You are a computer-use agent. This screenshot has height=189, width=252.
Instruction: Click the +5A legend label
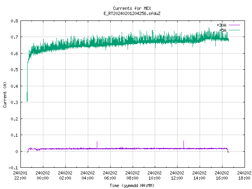[x=222, y=30]
